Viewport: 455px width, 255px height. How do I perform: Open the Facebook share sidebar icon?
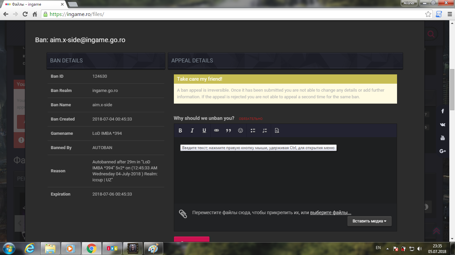click(x=443, y=111)
